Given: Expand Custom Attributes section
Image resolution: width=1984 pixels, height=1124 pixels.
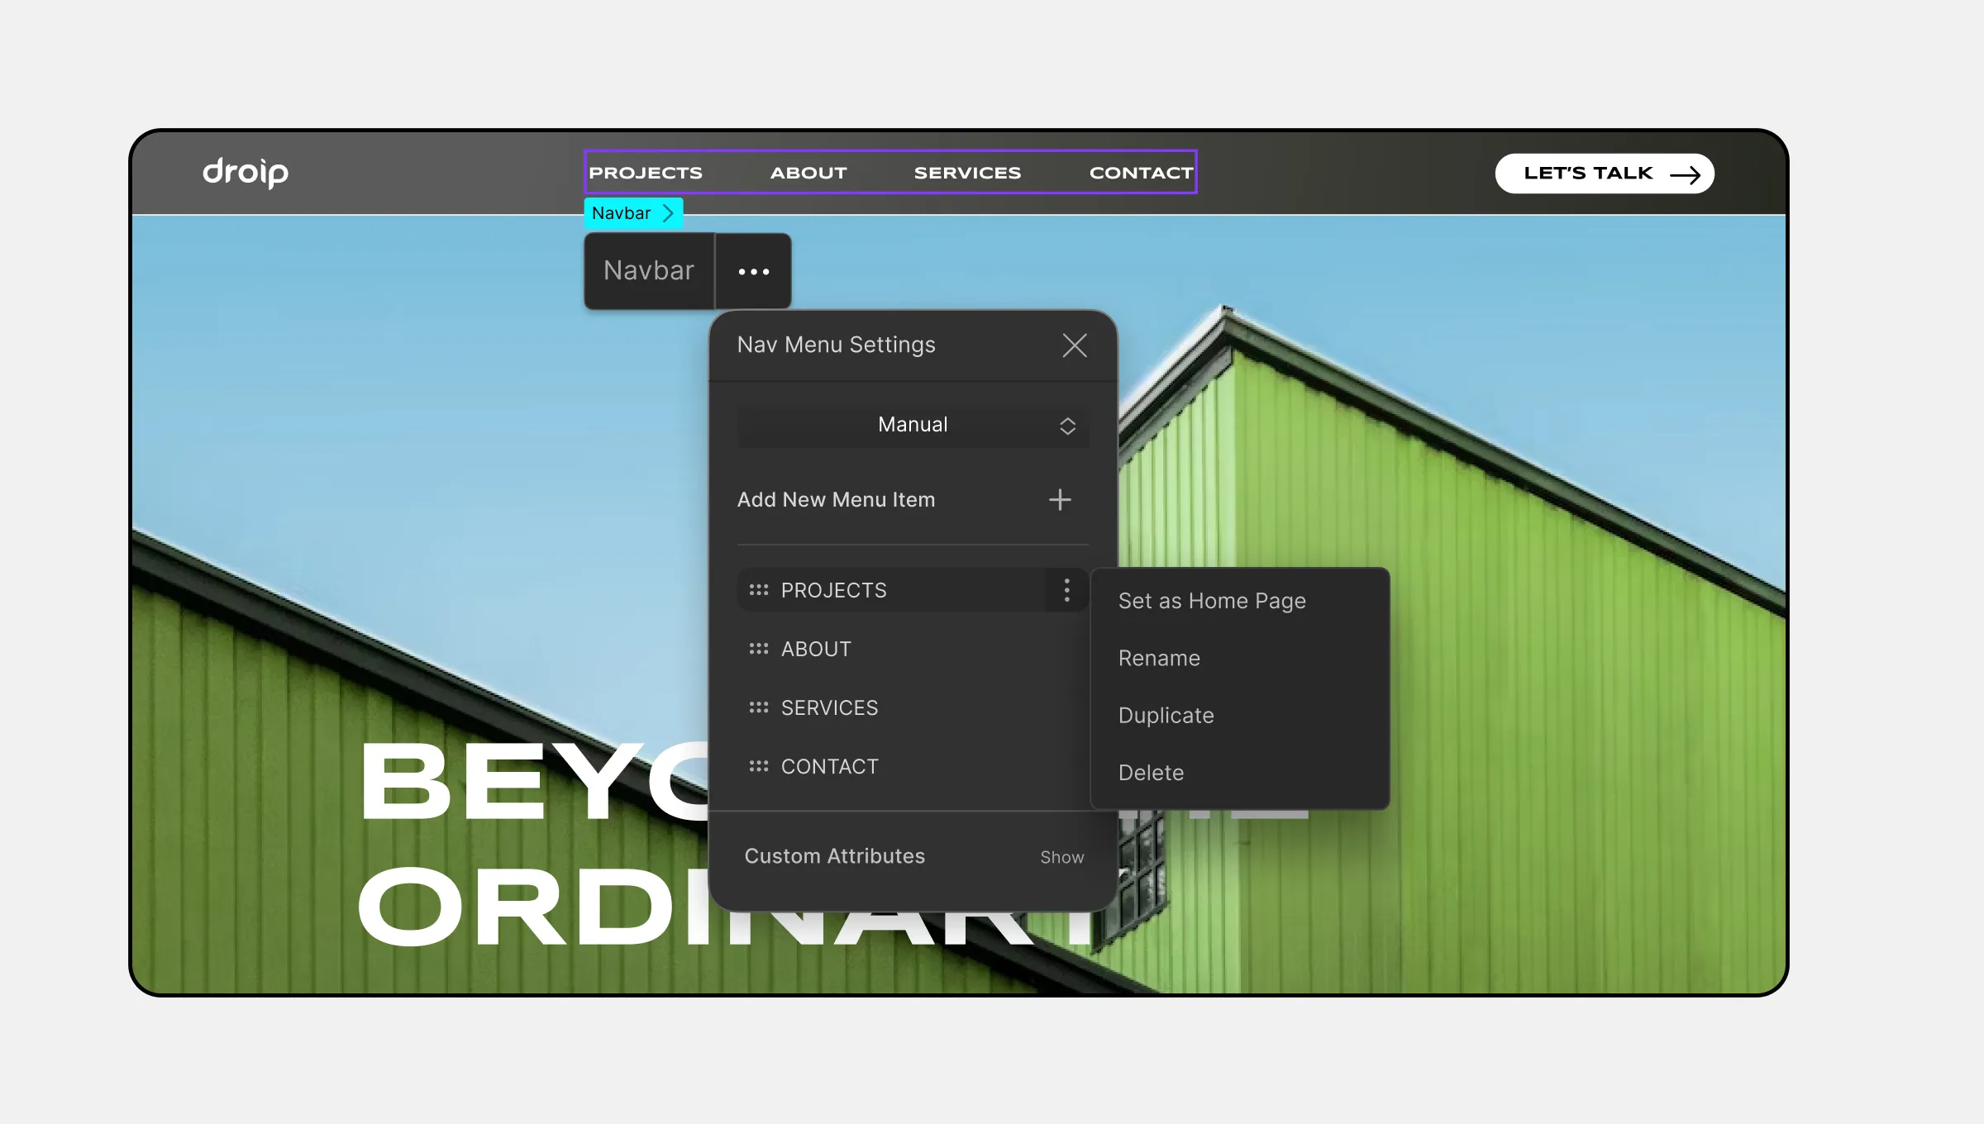Looking at the screenshot, I should click(1061, 855).
